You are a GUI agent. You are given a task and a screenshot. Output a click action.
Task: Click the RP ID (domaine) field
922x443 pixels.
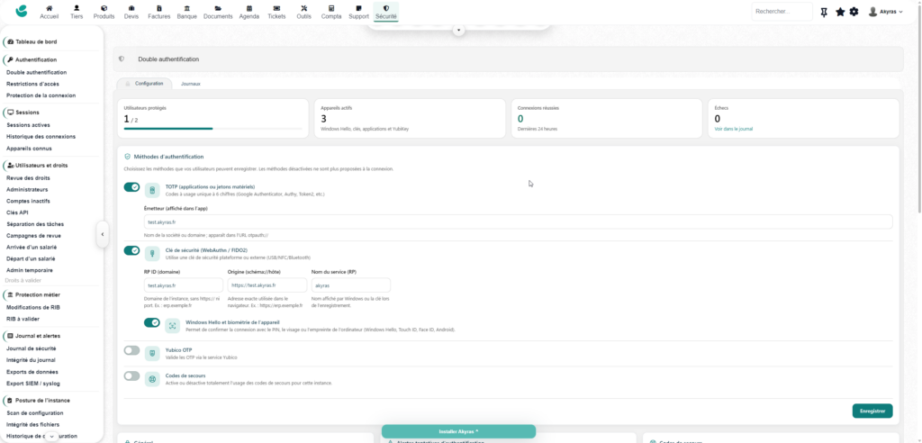pyautogui.click(x=184, y=285)
